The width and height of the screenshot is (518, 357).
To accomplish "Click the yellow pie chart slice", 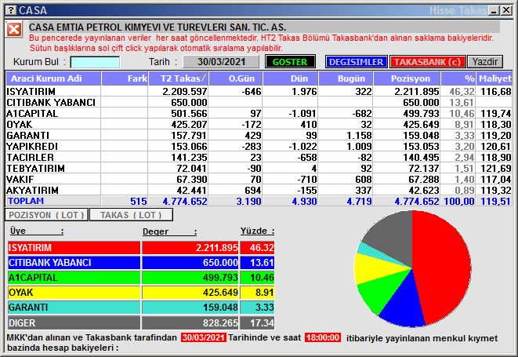I will pos(371,268).
